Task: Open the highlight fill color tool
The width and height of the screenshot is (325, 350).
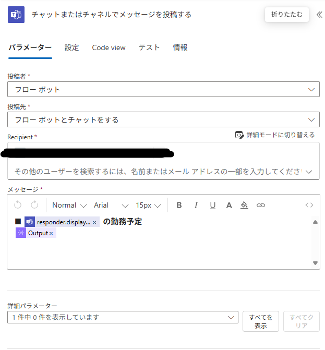Action: [244, 205]
